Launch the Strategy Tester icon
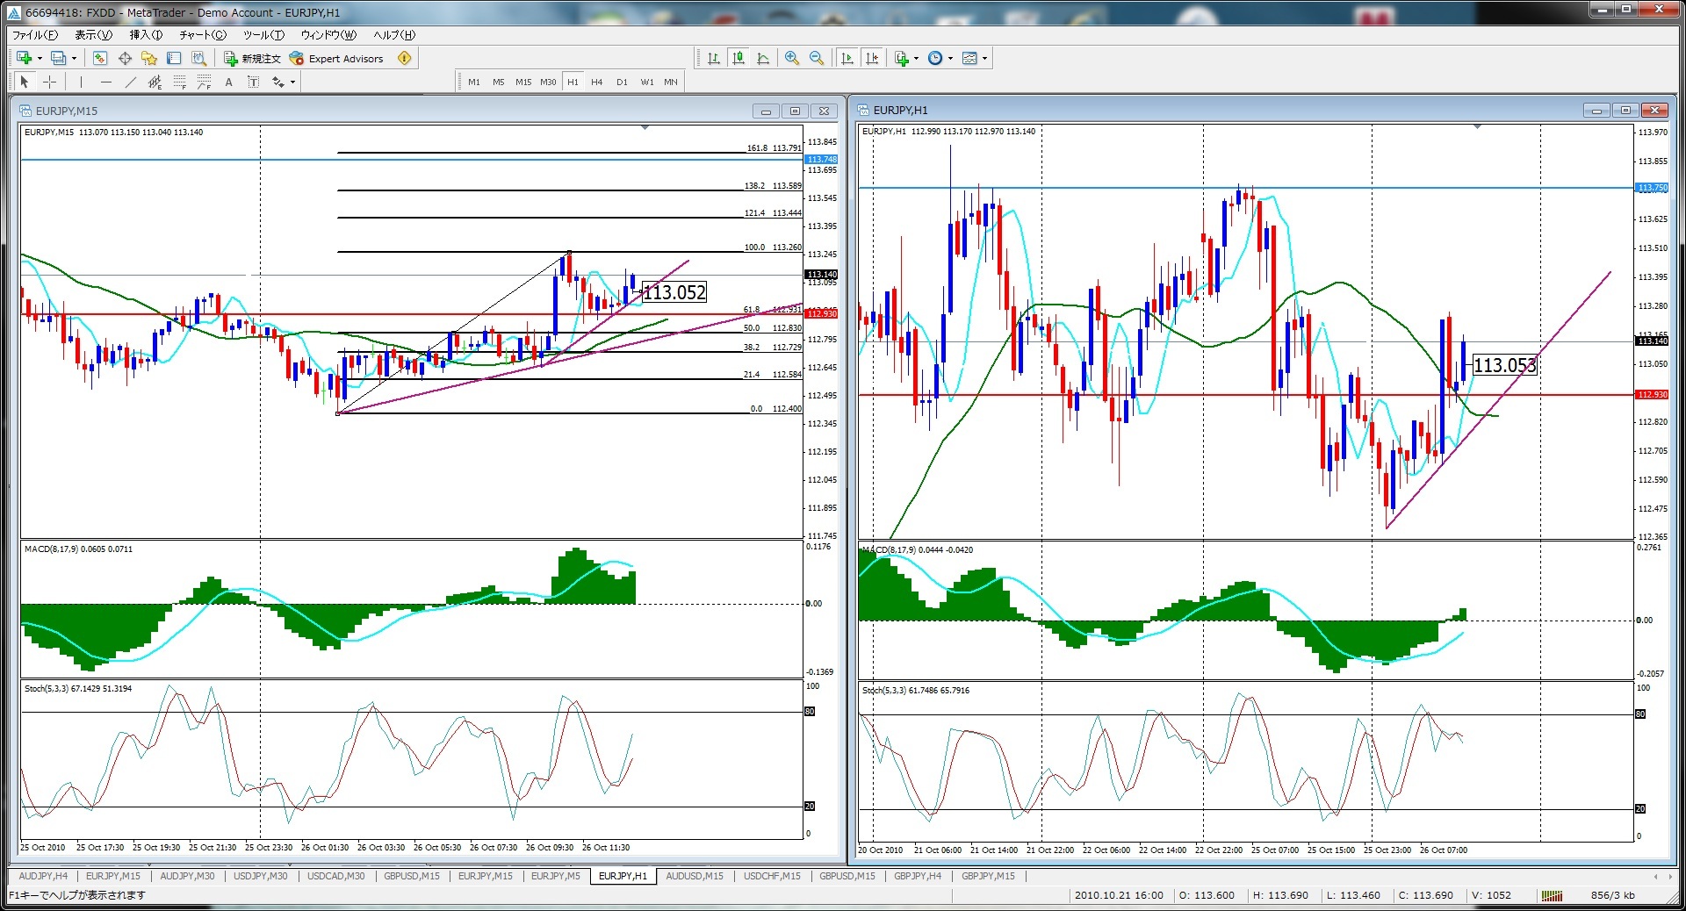Screen dimensions: 1686x911 pyautogui.click(x=199, y=58)
